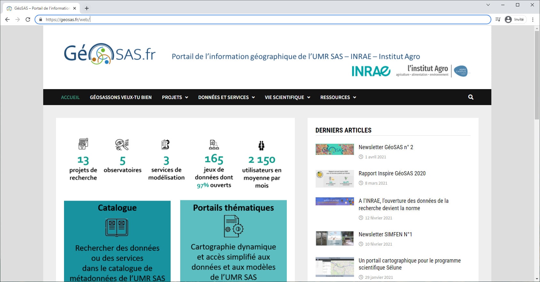Click '13 projets de recherche' text
Image resolution: width=540 pixels, height=282 pixels.
[83, 168]
